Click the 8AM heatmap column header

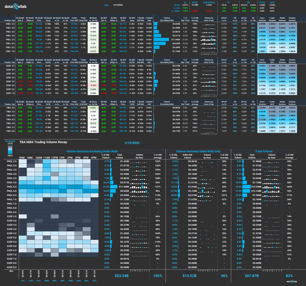tap(22, 157)
